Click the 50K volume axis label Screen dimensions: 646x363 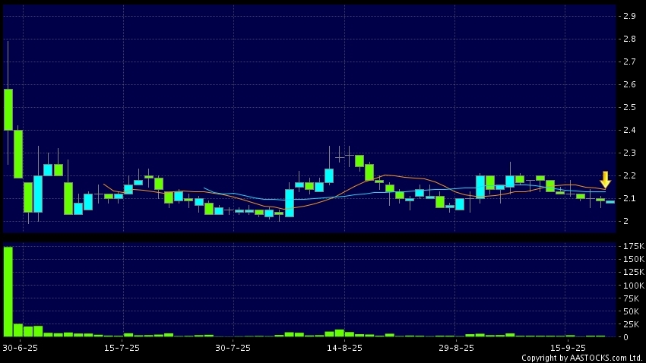(632, 311)
